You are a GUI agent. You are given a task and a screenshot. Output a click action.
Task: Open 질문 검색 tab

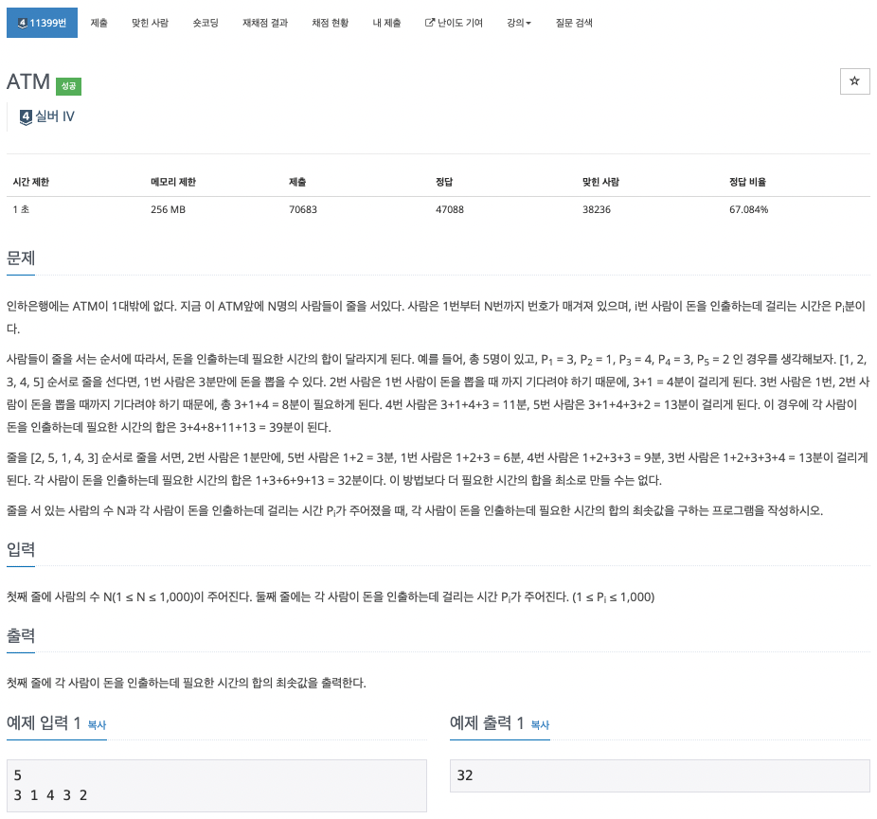[x=574, y=23]
